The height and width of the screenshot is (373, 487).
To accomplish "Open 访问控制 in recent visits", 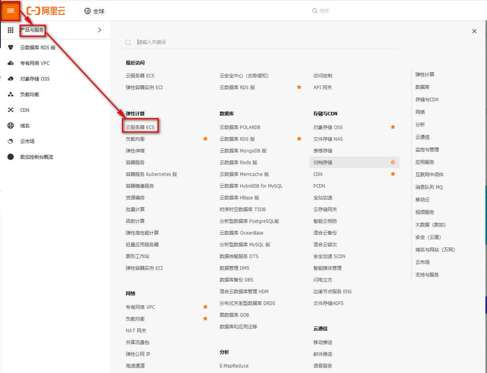I will tap(323, 75).
